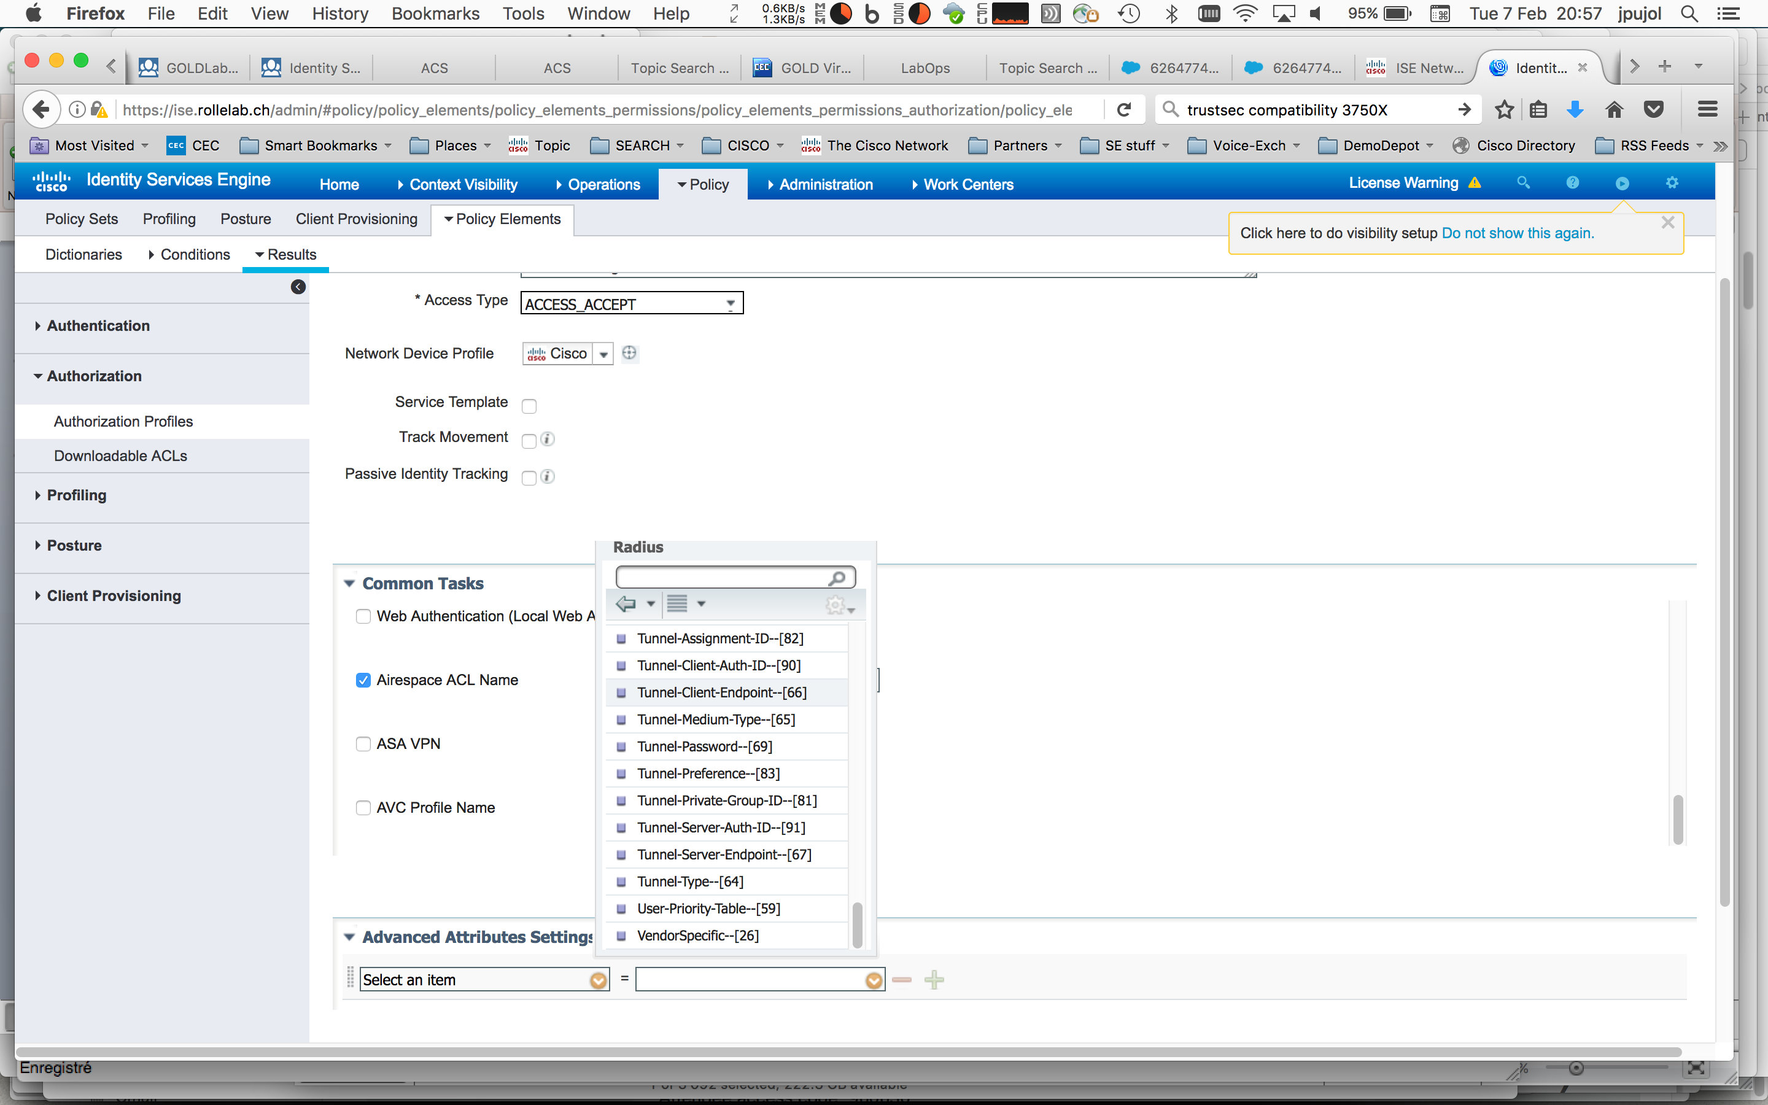Open the Radius popup gear options icon
1768x1105 pixels.
[839, 605]
